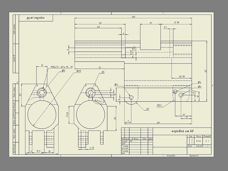Click the 'Листов 1' cell
Screen dimensions: 228x171
click(x=204, y=146)
